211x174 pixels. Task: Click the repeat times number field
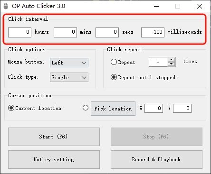(158, 62)
